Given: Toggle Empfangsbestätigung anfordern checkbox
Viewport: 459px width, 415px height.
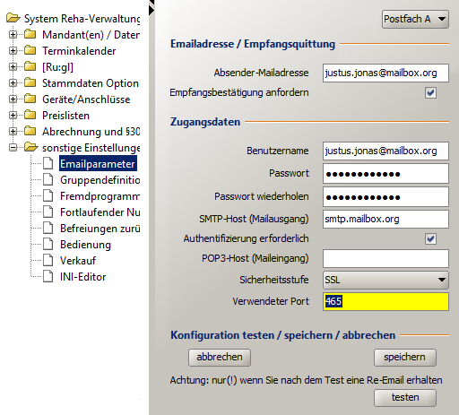Looking at the screenshot, I should [430, 93].
